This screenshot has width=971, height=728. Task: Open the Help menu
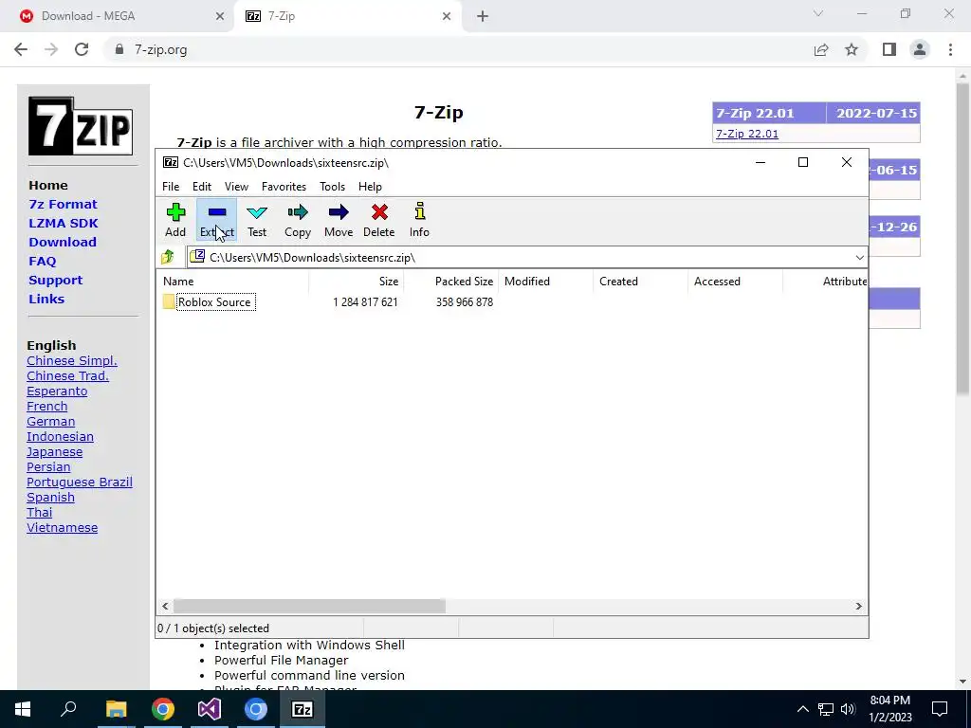click(370, 187)
